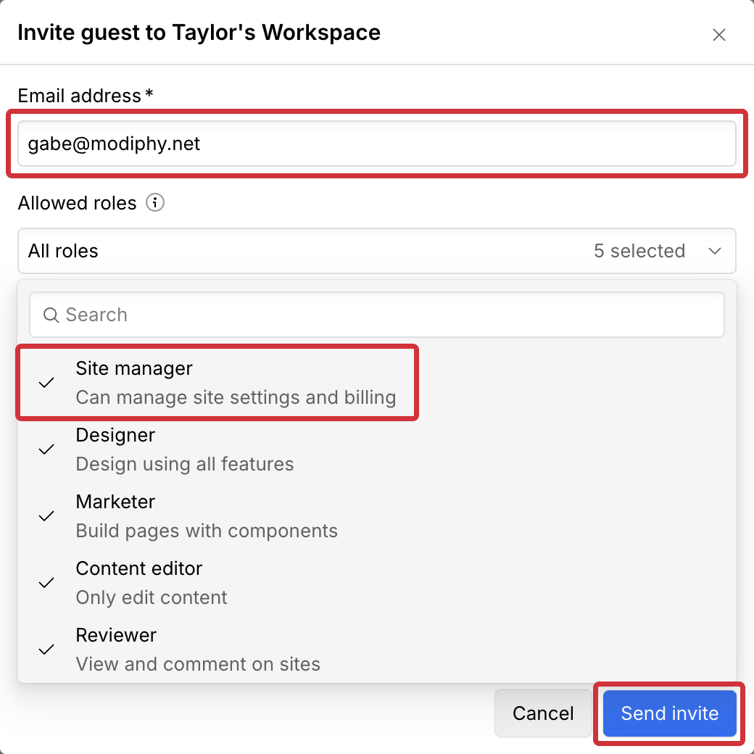The width and height of the screenshot is (754, 754).
Task: Click the 'Email address' label
Action: click(79, 95)
